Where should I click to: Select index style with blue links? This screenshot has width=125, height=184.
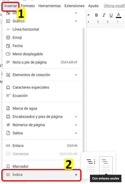coord(106,165)
